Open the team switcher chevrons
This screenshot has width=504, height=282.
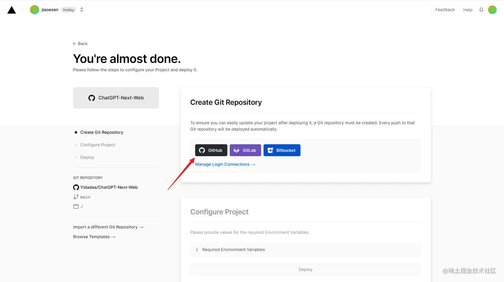coord(82,10)
